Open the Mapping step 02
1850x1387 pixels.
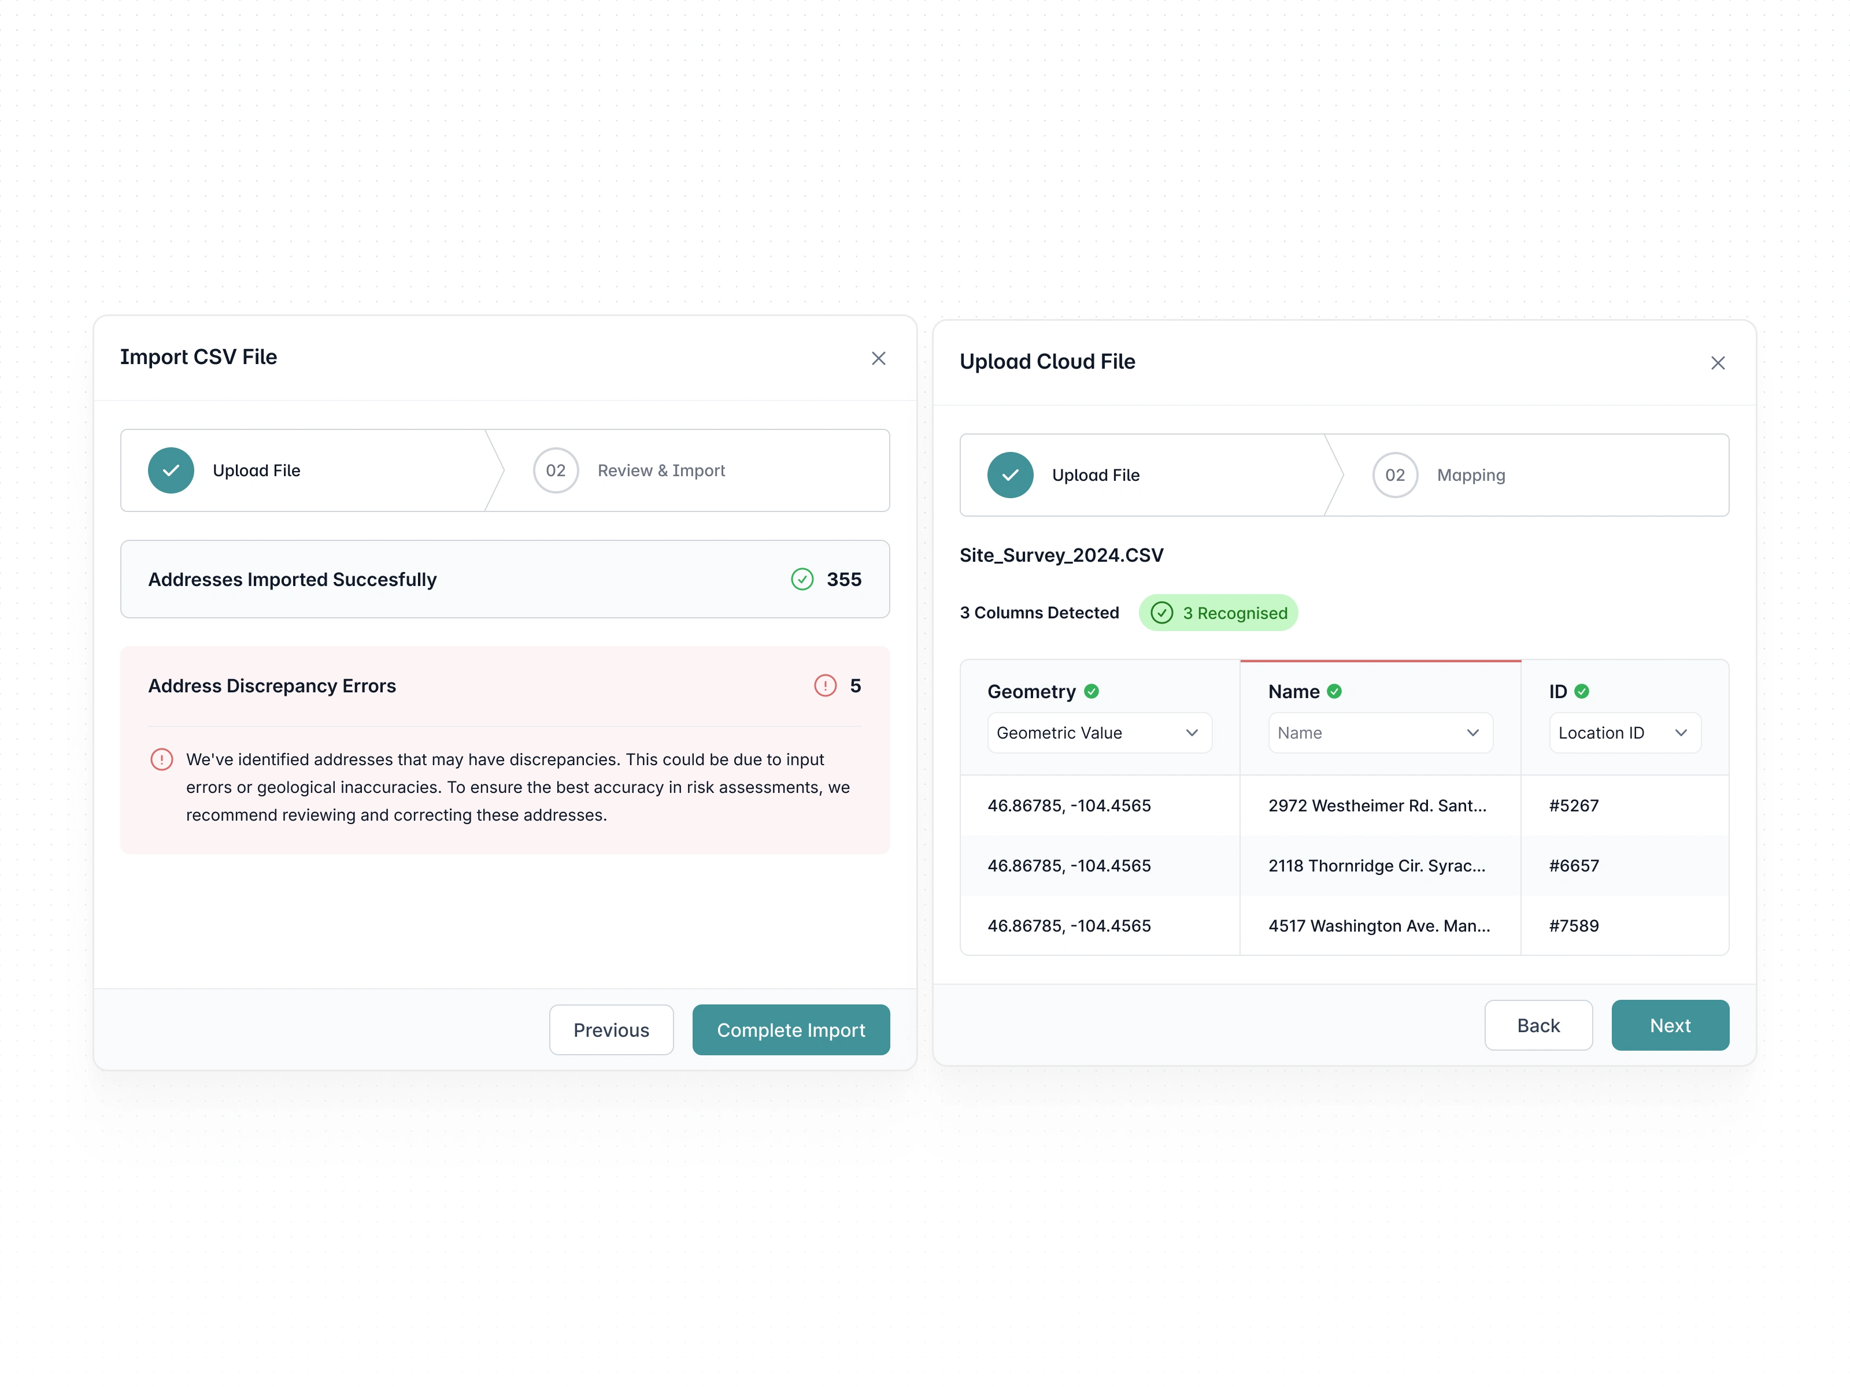(x=1438, y=475)
